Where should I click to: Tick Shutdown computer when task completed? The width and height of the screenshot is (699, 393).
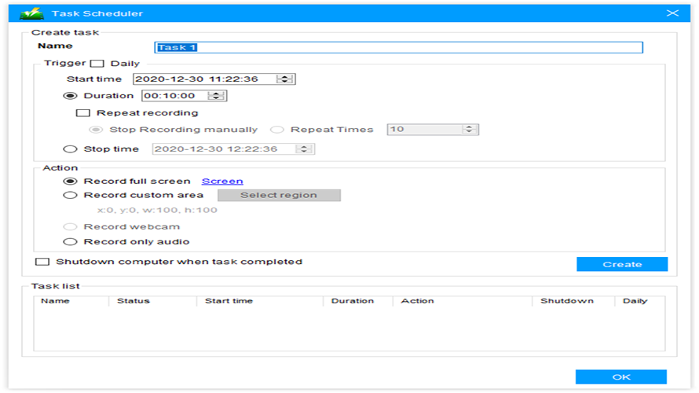pos(42,262)
